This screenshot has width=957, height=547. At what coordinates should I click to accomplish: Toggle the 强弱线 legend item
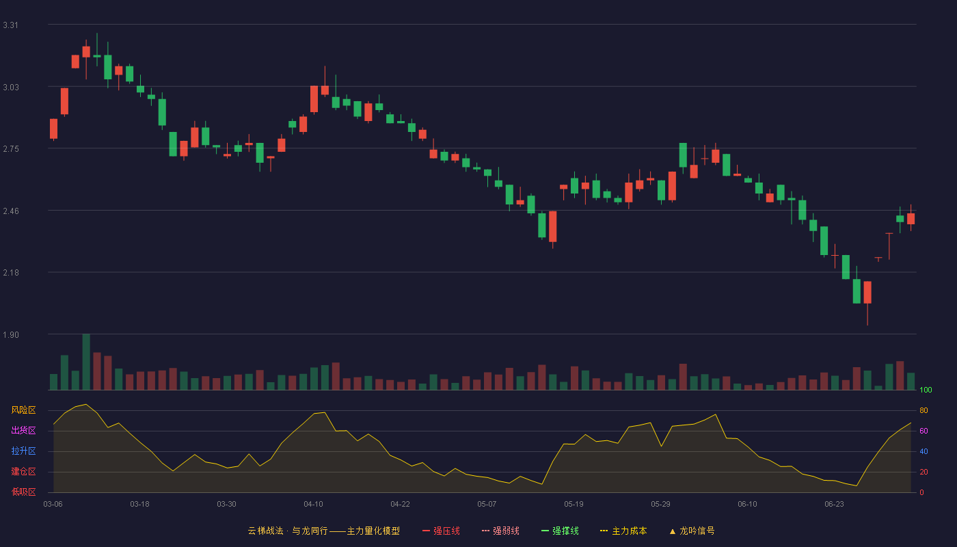tap(500, 531)
